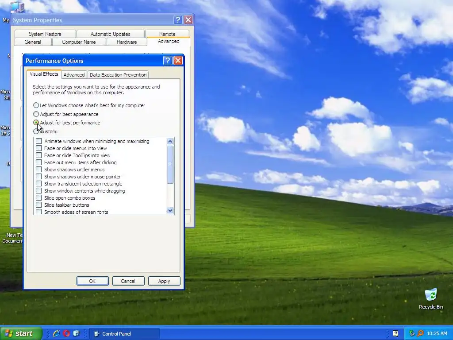Enable Smooth edges of screen fonts
Screen dimensions: 453x340
click(x=39, y=212)
